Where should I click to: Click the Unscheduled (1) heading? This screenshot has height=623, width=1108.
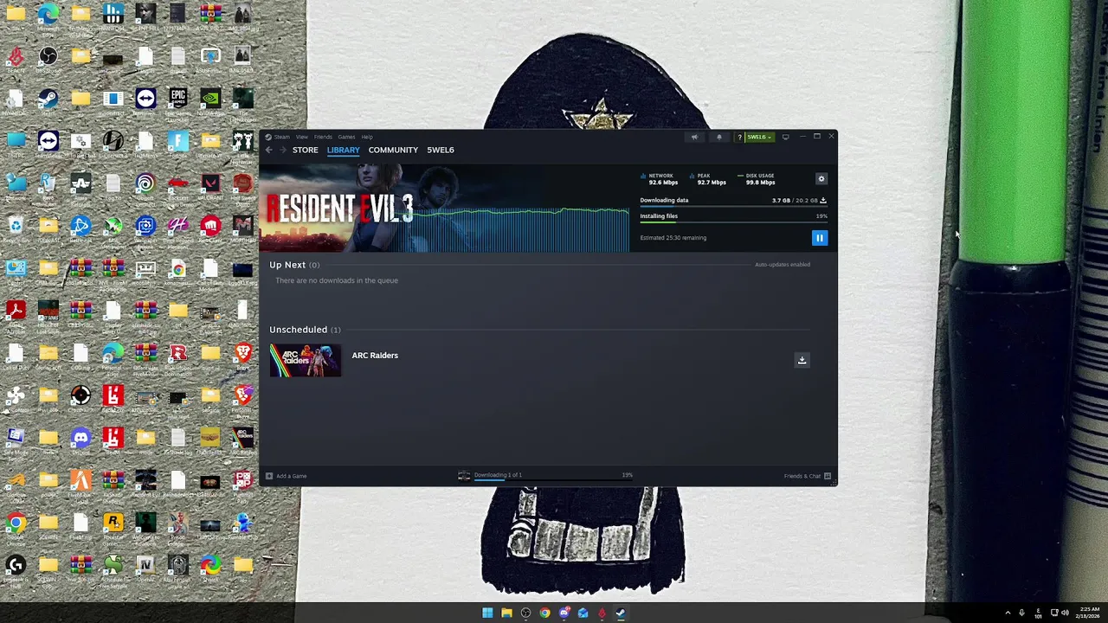(305, 330)
